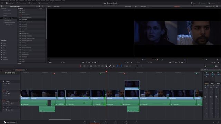Disable the Video 2 track
The width and height of the screenshot is (221, 124).
9,84
